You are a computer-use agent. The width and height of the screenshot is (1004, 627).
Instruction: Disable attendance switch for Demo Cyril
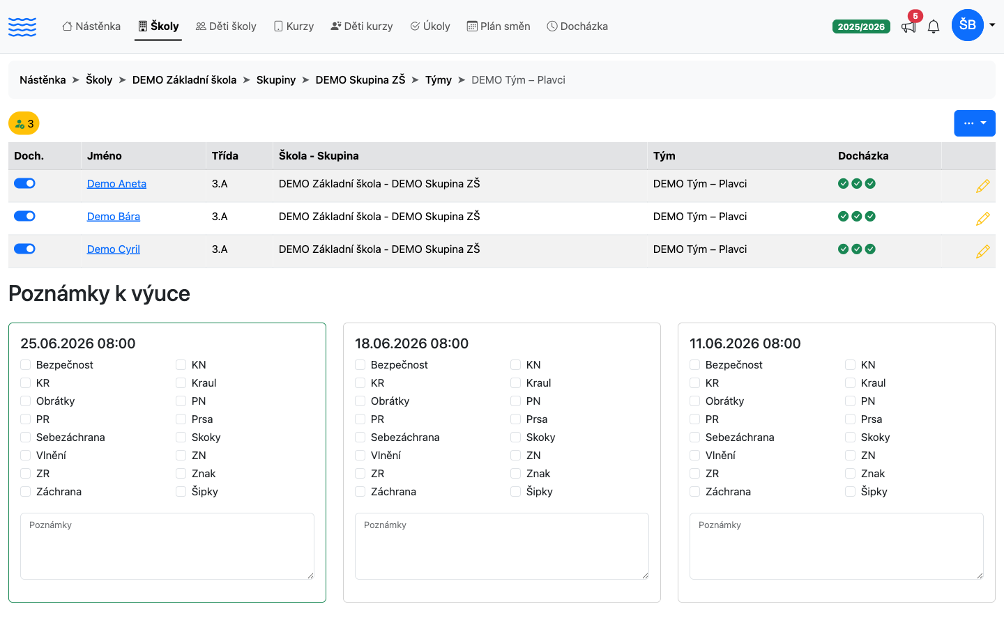24,249
